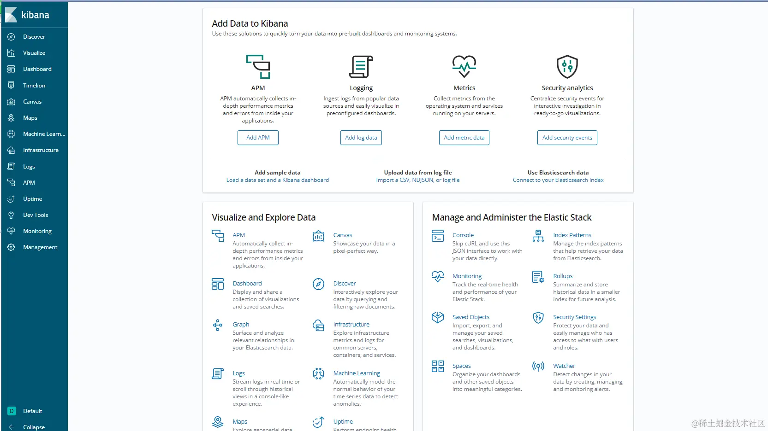Open Logs via its sidebar icon
This screenshot has width=768, height=431.
coord(11,167)
